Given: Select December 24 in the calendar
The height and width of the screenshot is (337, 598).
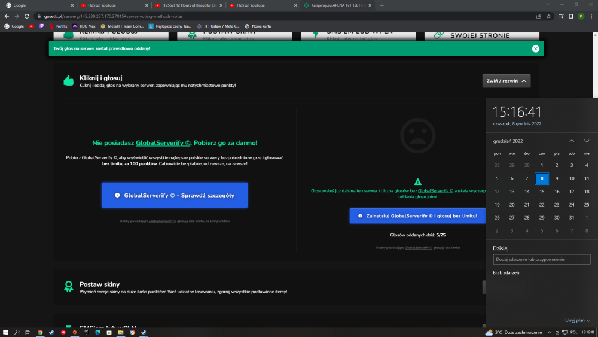Looking at the screenshot, I should tap(572, 205).
